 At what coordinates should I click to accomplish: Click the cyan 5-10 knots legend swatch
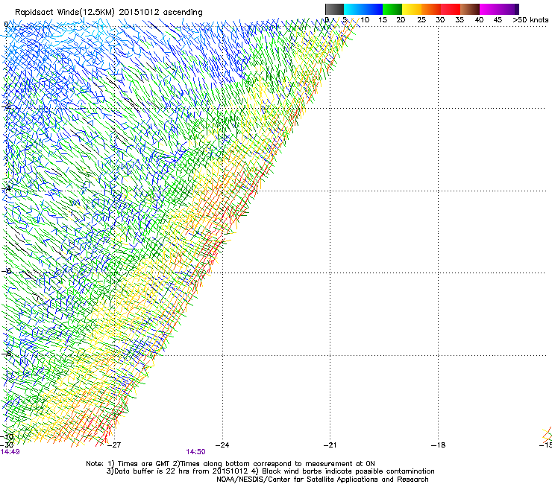(354, 9)
